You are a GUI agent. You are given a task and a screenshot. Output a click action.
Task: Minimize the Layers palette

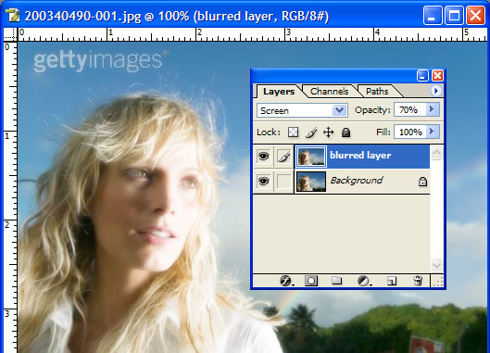[x=422, y=75]
